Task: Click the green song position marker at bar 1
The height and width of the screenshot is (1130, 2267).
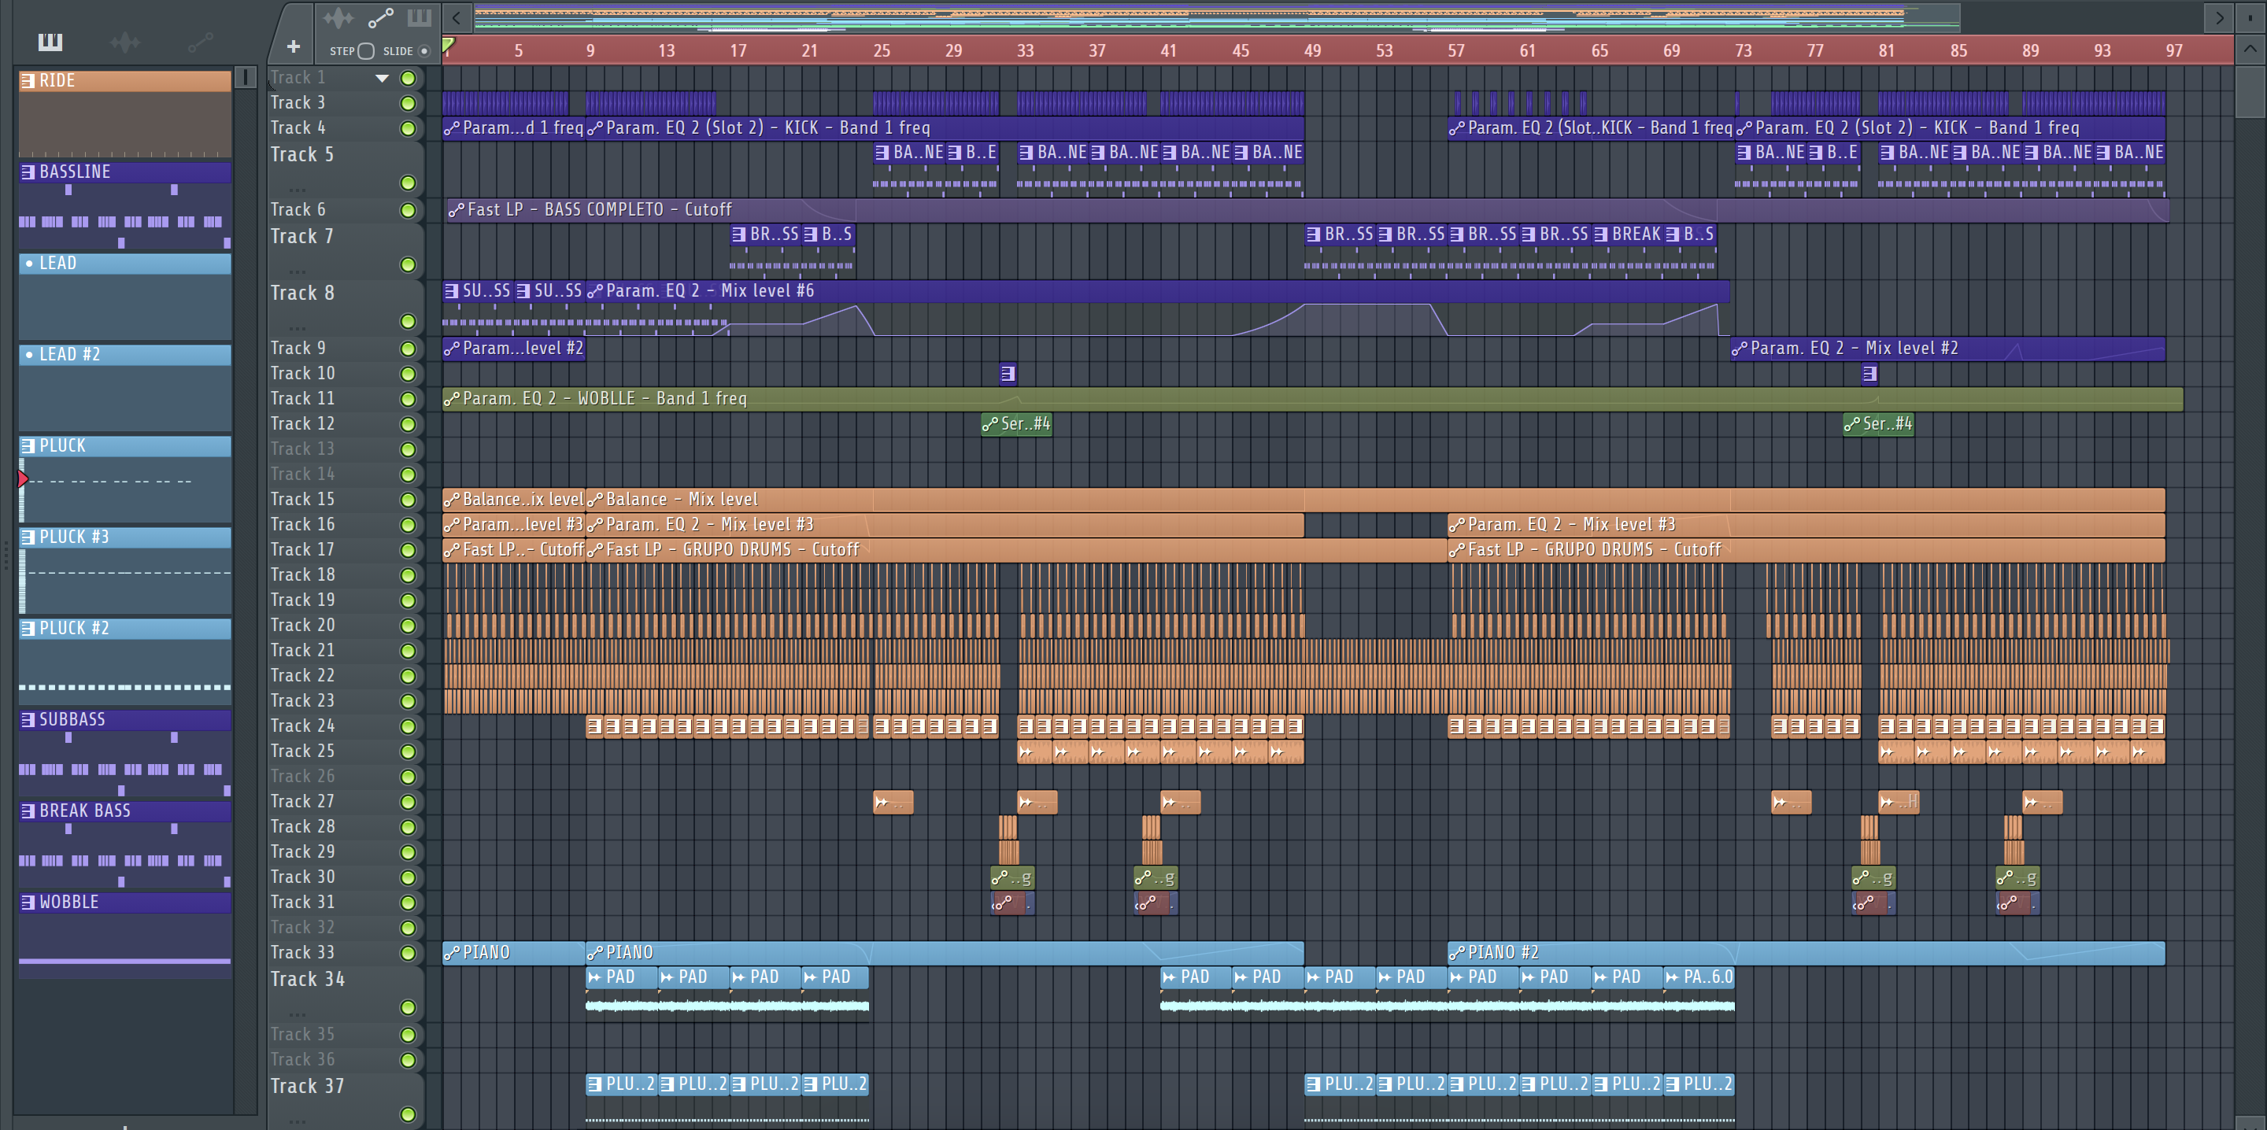Action: [x=448, y=44]
